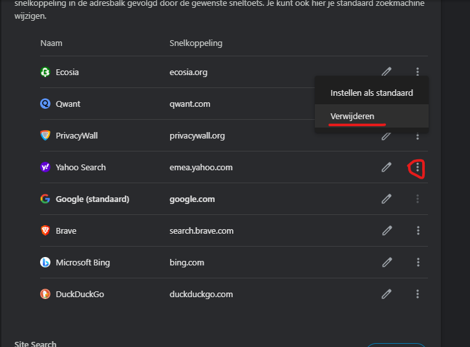Open the three-dot menu for Ecosia
470x347 pixels.
[x=418, y=72]
